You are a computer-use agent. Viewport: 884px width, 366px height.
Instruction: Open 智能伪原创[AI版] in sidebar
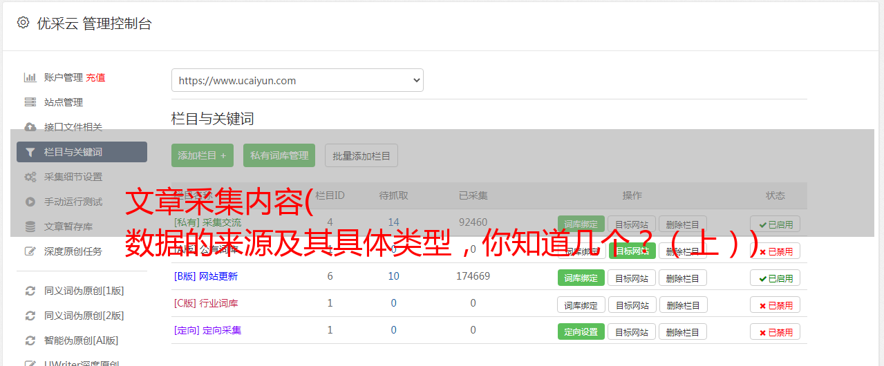[82, 340]
